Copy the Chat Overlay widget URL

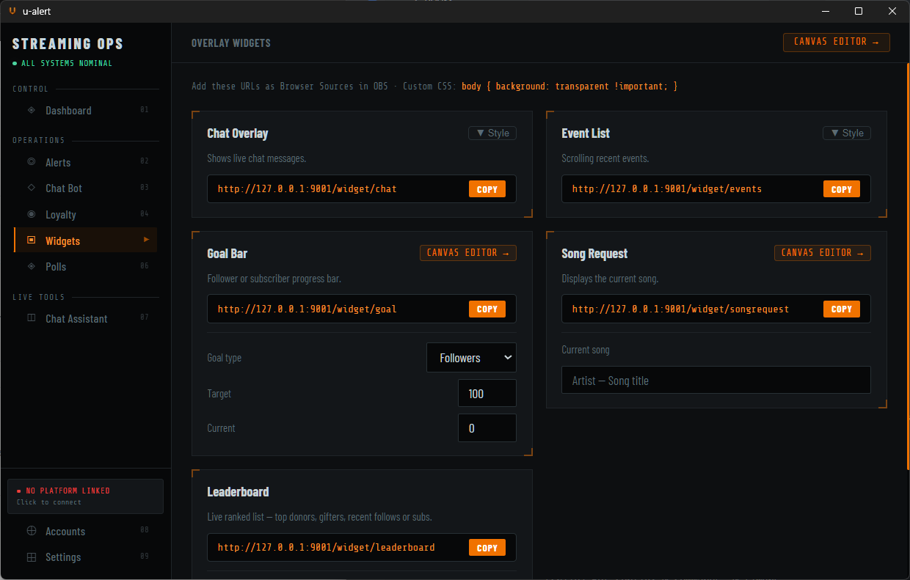pyautogui.click(x=487, y=189)
